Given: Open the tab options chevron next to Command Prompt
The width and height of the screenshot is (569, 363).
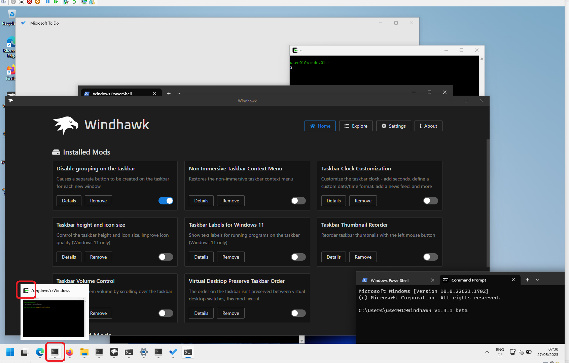Looking at the screenshot, I should click(537, 280).
